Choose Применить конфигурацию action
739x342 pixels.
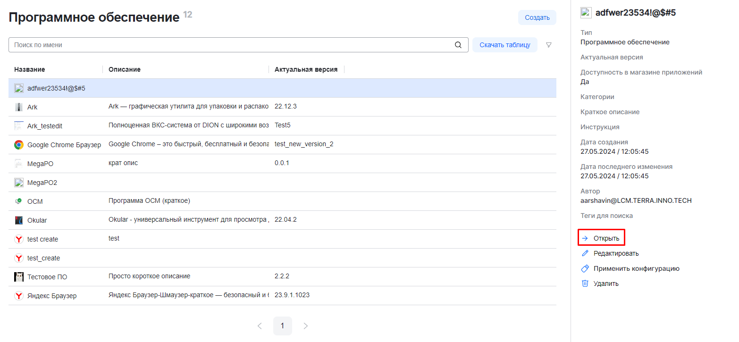tap(636, 268)
